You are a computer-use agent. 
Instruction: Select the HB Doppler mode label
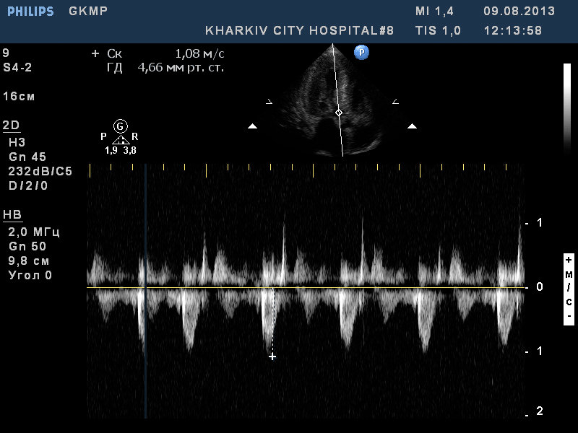click(12, 215)
